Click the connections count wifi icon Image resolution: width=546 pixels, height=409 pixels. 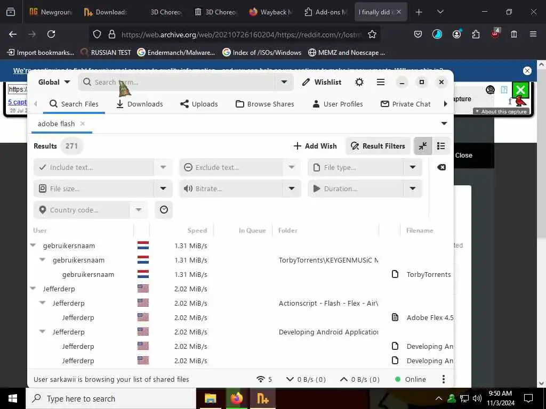[x=264, y=379]
